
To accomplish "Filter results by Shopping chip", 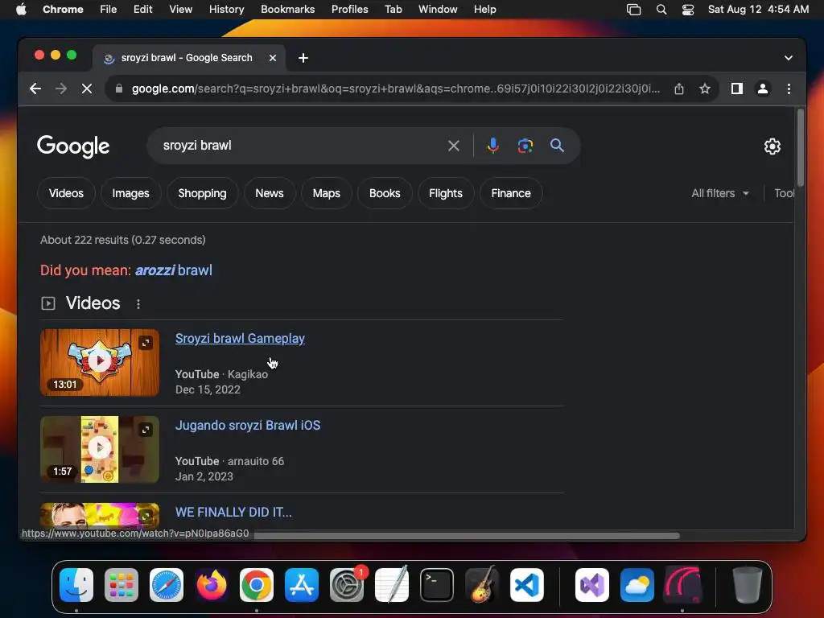I will tap(202, 193).
